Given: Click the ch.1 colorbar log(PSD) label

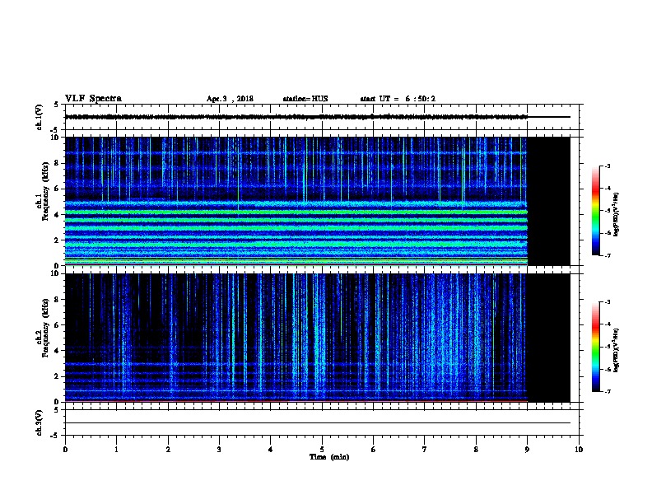Looking at the screenshot, I should [617, 214].
